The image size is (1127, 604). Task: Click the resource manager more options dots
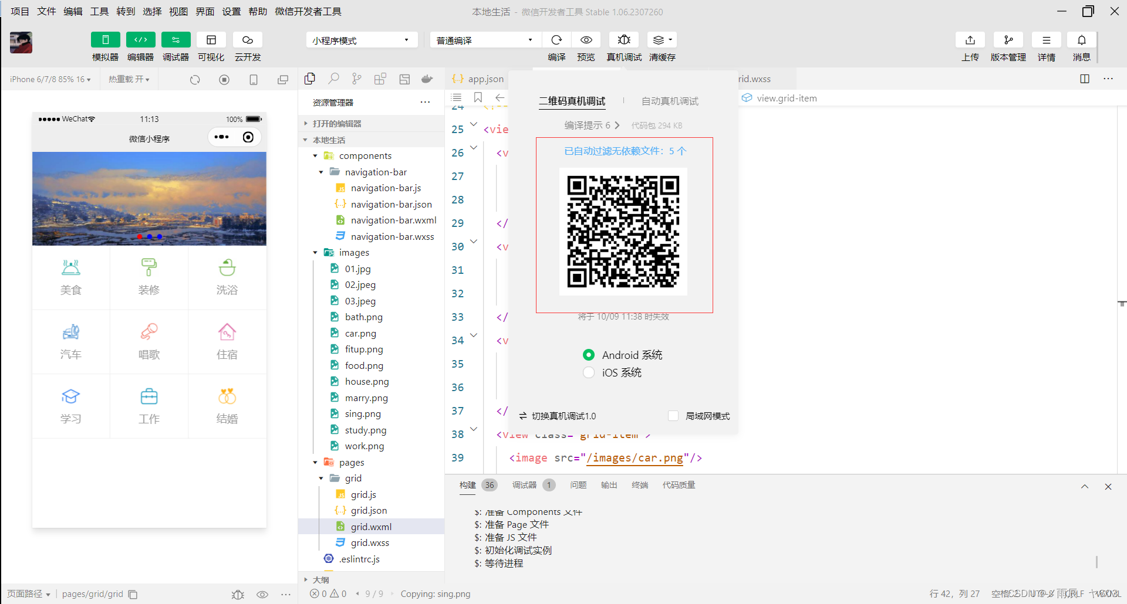[x=425, y=102]
